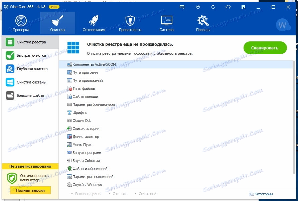Click the Рекомендуется link
The image size is (298, 201).
pos(88,194)
